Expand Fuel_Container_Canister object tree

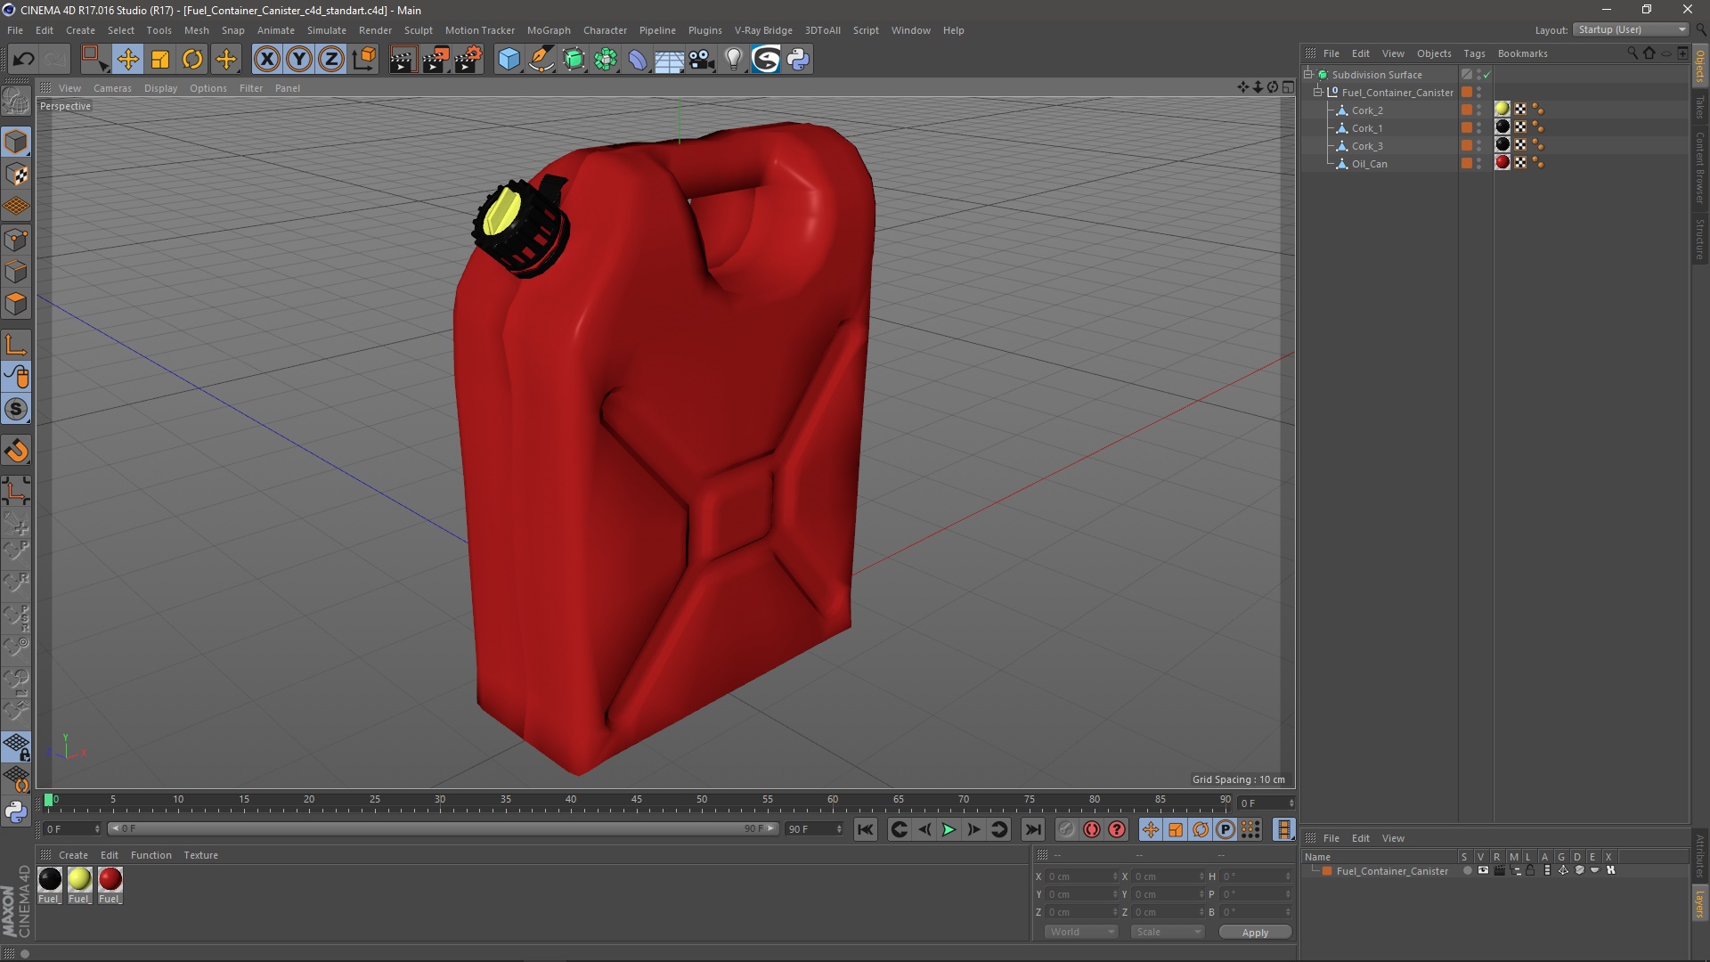(x=1319, y=92)
